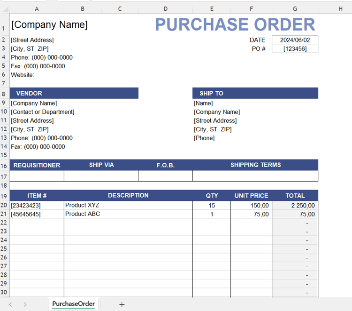This screenshot has height=311, width=352.
Task: Click the PO number cell [123456]
Action: (295, 48)
